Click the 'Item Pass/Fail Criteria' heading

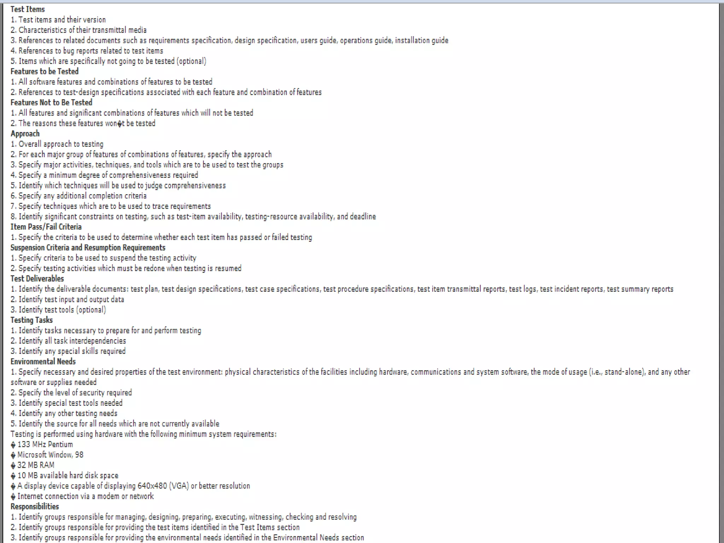point(46,227)
